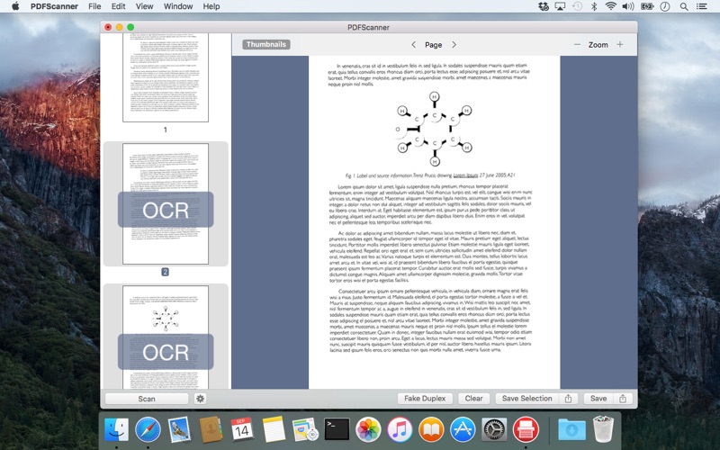Viewport: 720px width, 450px height.
Task: Toggle Fake Duplex mode
Action: [425, 399]
